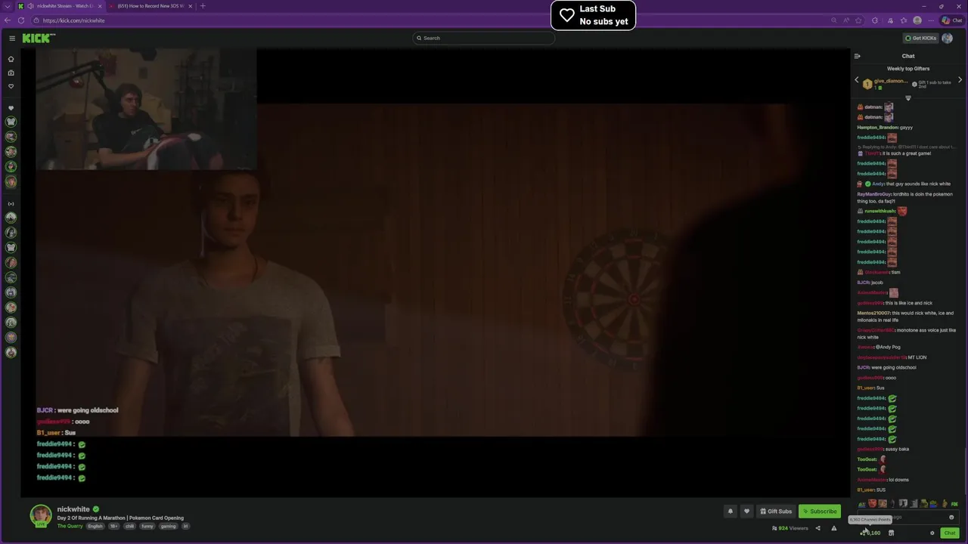Image resolution: width=968 pixels, height=544 pixels.
Task: Send message with green Chat button
Action: pos(950,533)
